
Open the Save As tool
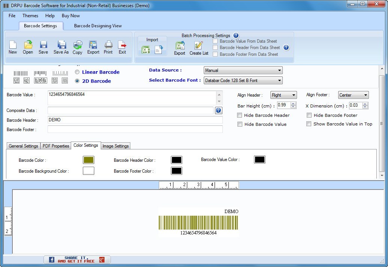tap(61, 47)
